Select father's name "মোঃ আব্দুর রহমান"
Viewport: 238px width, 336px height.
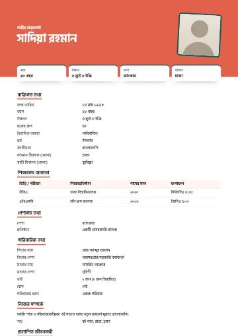(x=96, y=250)
